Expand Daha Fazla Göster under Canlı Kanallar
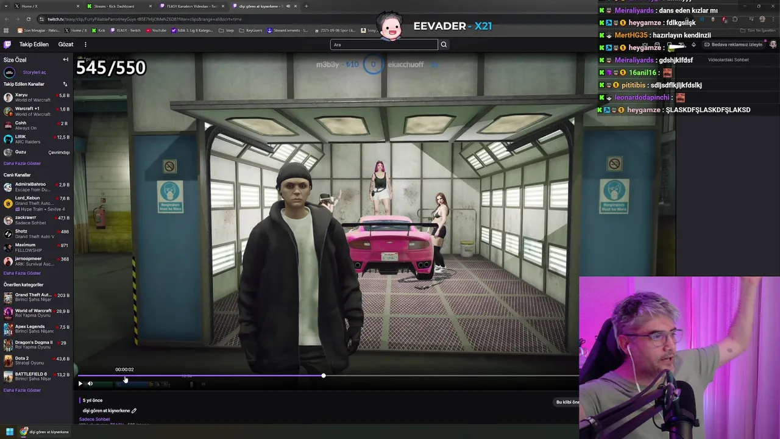The height and width of the screenshot is (439, 780). click(x=22, y=273)
